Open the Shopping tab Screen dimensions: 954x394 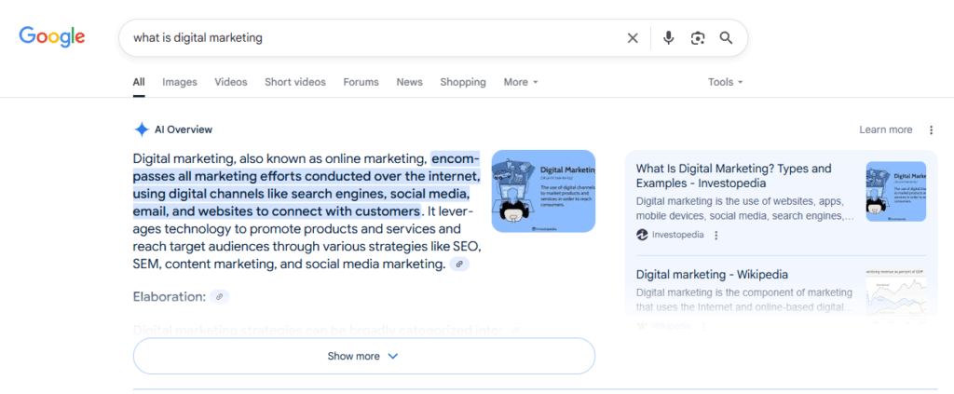tap(463, 82)
